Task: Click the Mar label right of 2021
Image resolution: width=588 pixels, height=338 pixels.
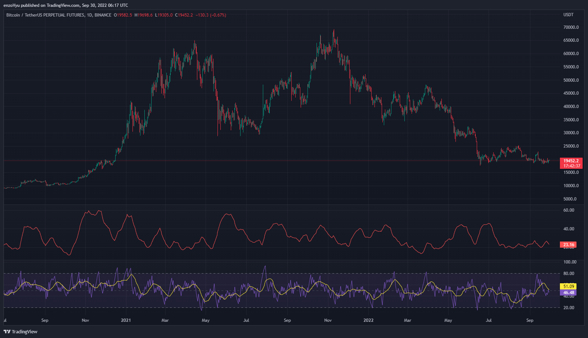Action: click(x=165, y=320)
